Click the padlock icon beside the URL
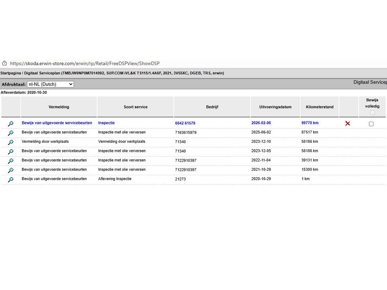This screenshot has height=290, width=387. tap(4, 63)
